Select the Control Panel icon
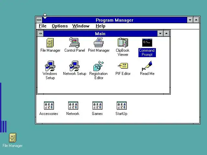Image resolution: width=207 pixels, height=155 pixels. pos(74,43)
